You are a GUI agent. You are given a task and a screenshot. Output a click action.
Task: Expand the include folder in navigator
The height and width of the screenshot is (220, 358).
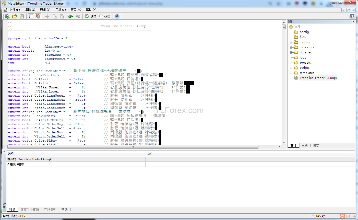point(291,42)
